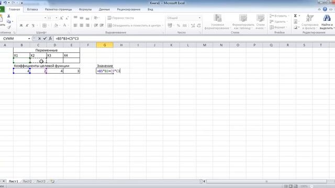Increase indent in alignment group
Screen dimensions: 335x188
tap(102, 26)
